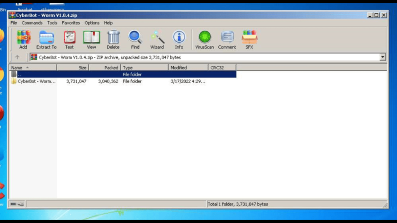Minimize the WinRAR window
397x223 pixels.
[369, 15]
